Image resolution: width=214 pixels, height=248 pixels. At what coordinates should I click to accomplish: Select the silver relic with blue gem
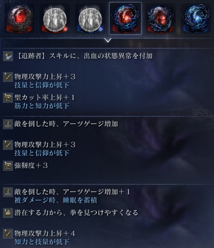coord(90,18)
